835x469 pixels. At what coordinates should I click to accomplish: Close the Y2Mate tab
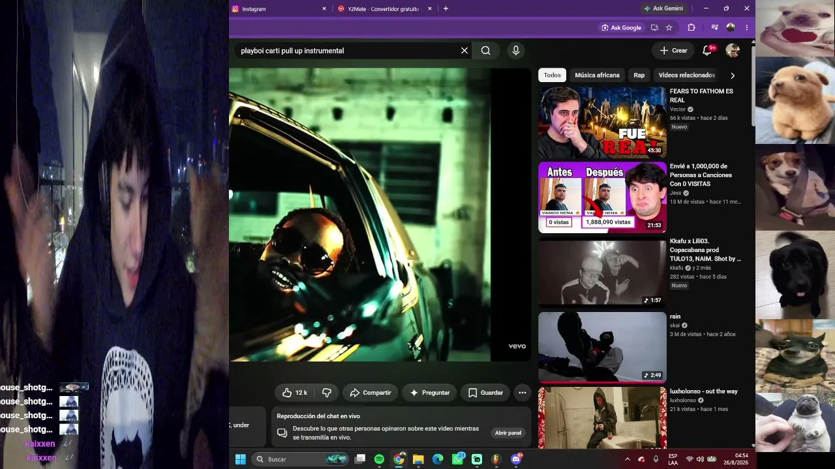coord(430,9)
